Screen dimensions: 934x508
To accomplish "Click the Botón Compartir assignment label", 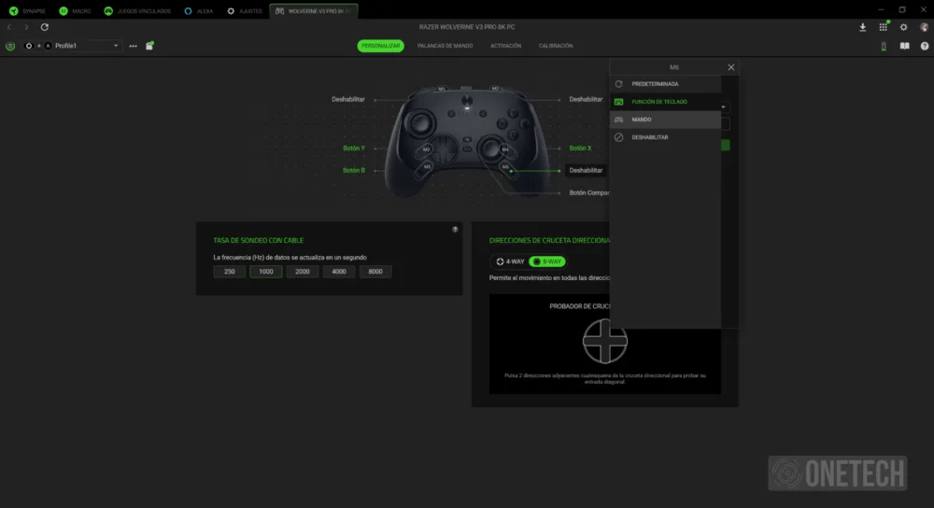I will (588, 193).
